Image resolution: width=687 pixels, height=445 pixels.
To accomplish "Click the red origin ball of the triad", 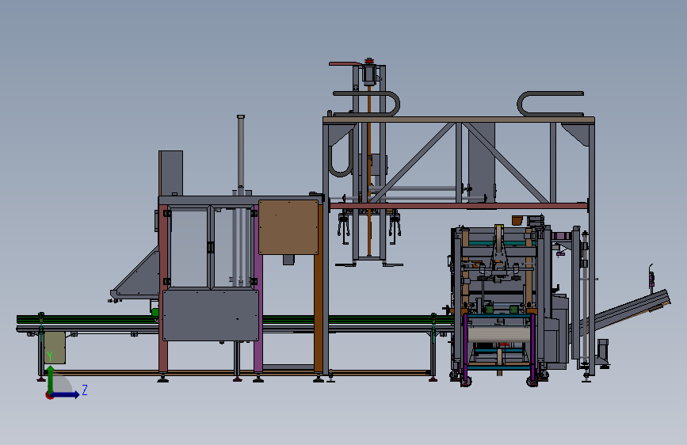I will [x=49, y=395].
